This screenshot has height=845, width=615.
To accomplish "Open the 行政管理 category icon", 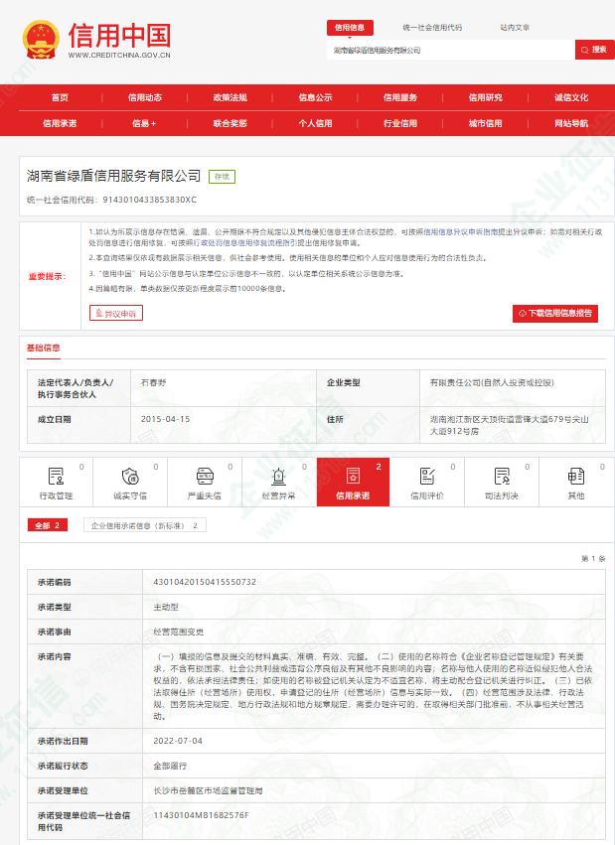I will click(56, 477).
